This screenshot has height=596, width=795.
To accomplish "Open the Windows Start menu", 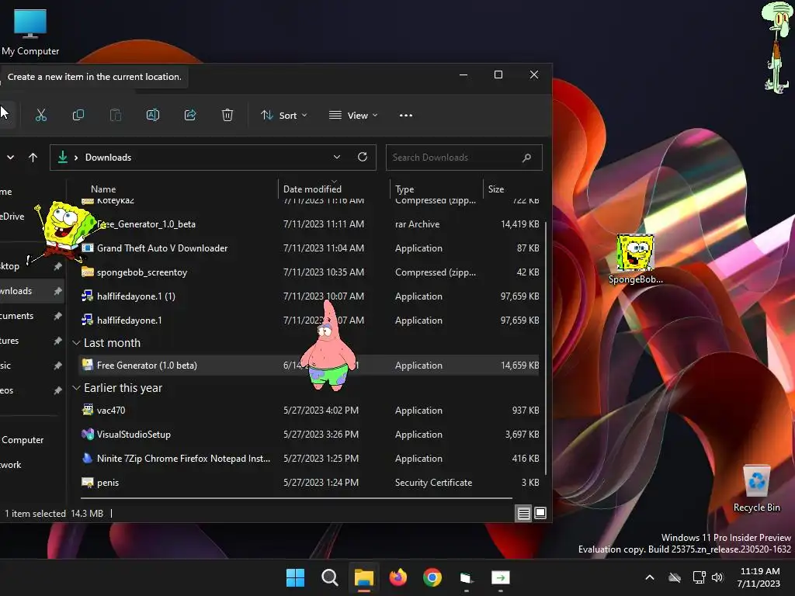I will (x=295, y=577).
